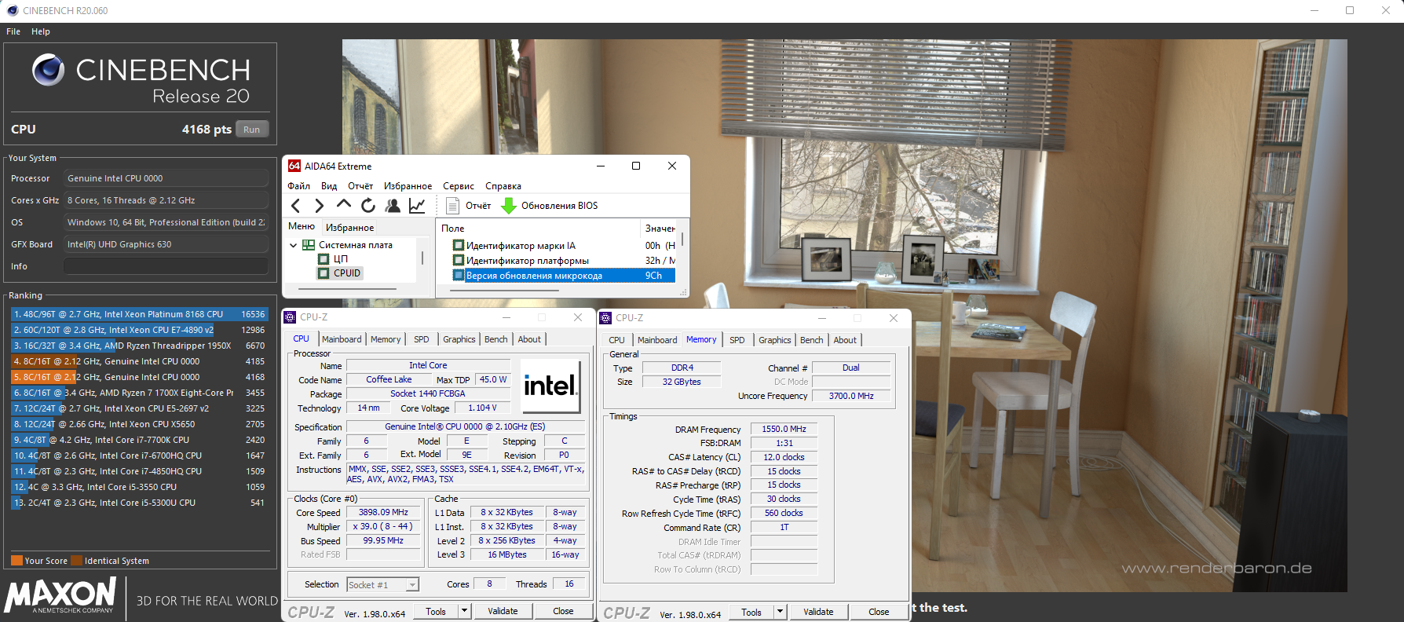Switch to the Меню tab in AIDA64 side panel
This screenshot has width=1404, height=622.
(302, 226)
